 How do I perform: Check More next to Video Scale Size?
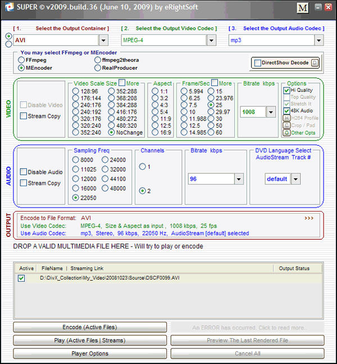(122, 83)
